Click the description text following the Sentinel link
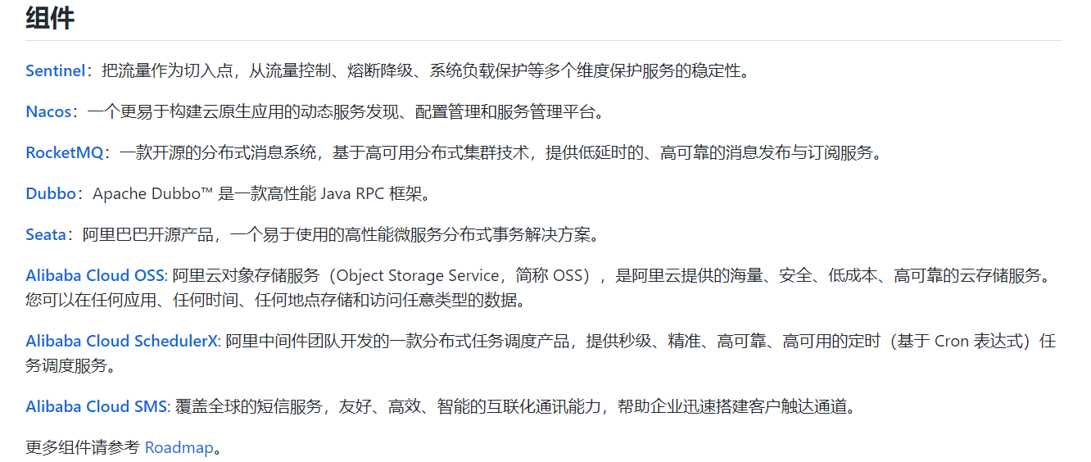The width and height of the screenshot is (1091, 462). pos(426,70)
